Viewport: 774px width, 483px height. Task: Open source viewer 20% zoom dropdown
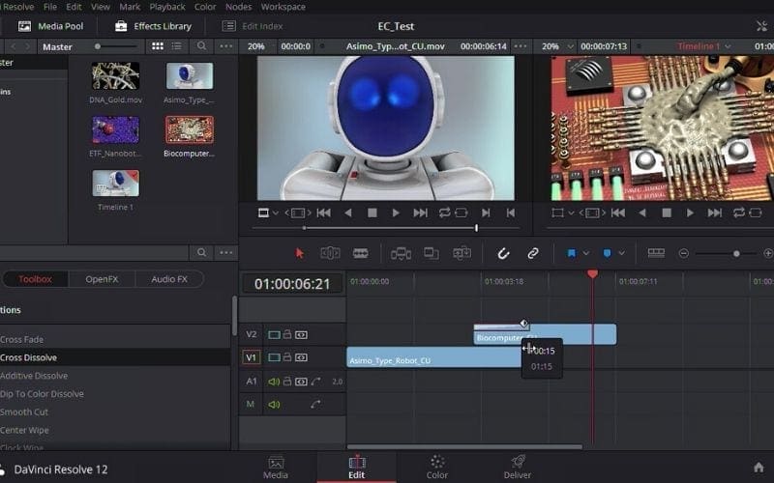click(255, 46)
